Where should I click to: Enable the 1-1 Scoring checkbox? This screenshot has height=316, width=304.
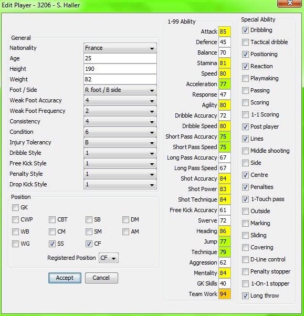tap(245, 114)
